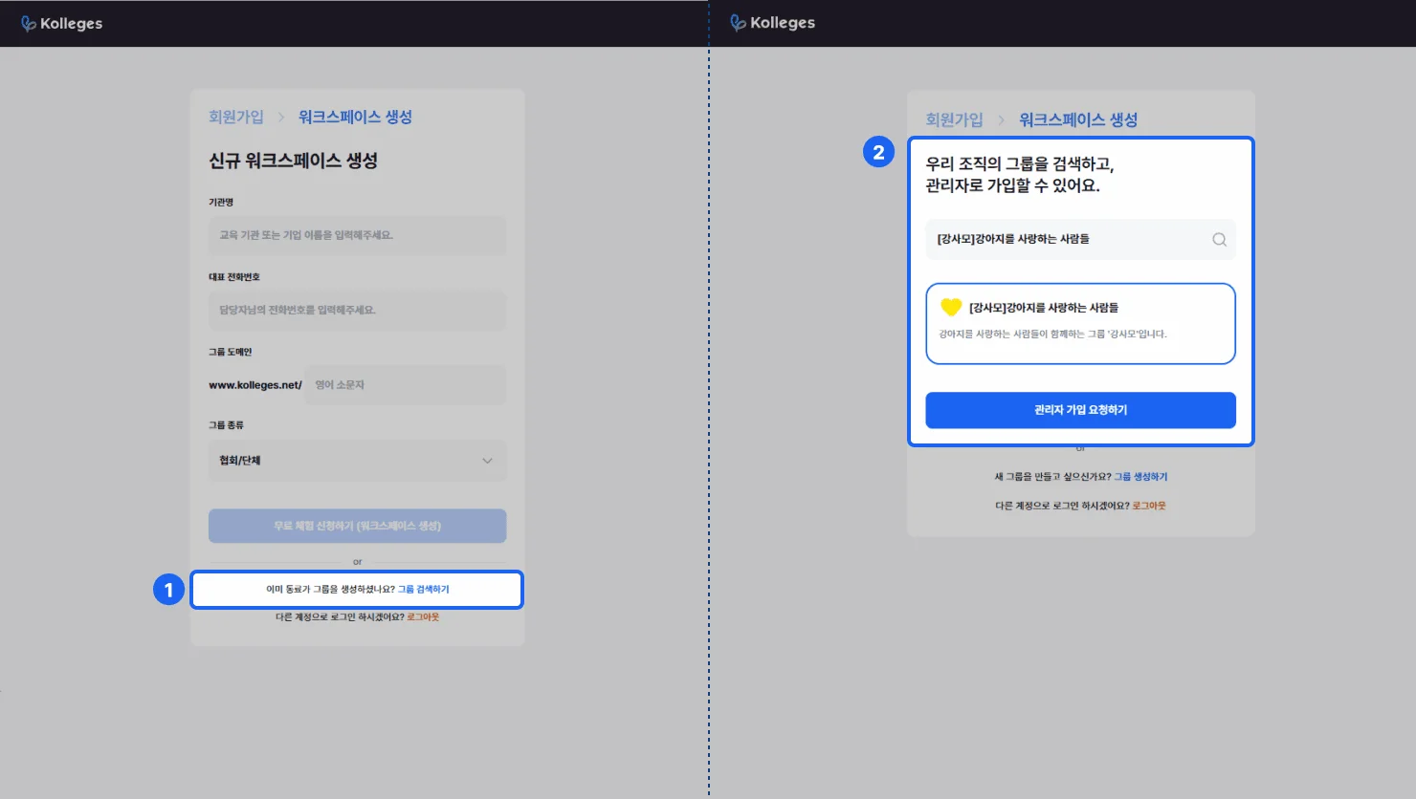Click the blue number 2 step badge
Screen dimensions: 1416x799
coord(878,152)
